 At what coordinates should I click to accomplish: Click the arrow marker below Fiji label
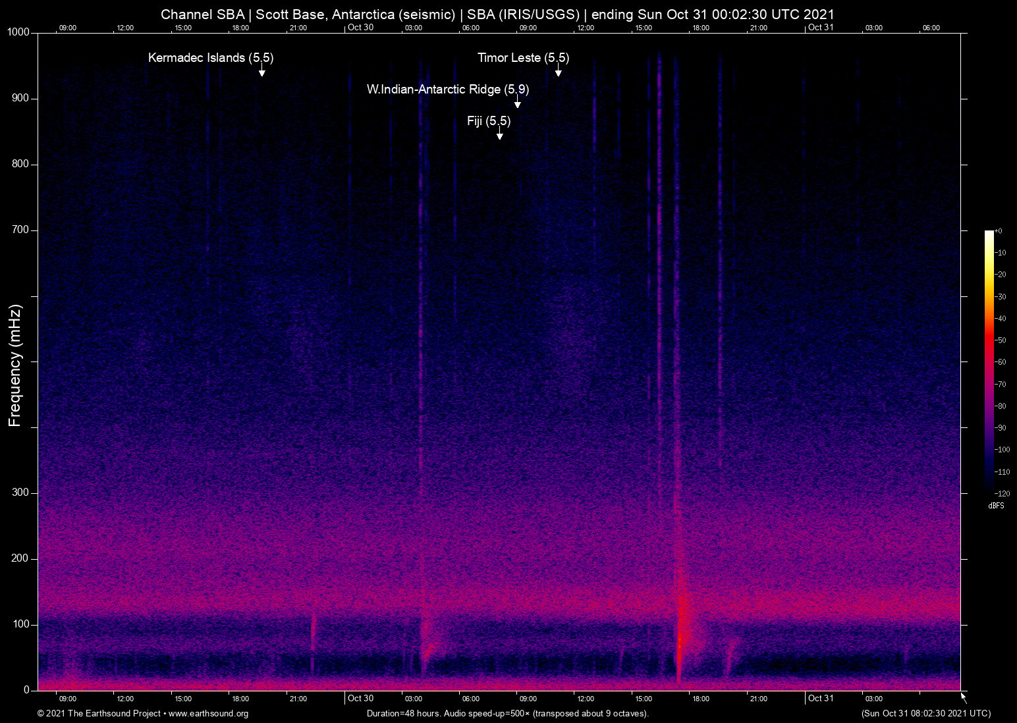[499, 135]
